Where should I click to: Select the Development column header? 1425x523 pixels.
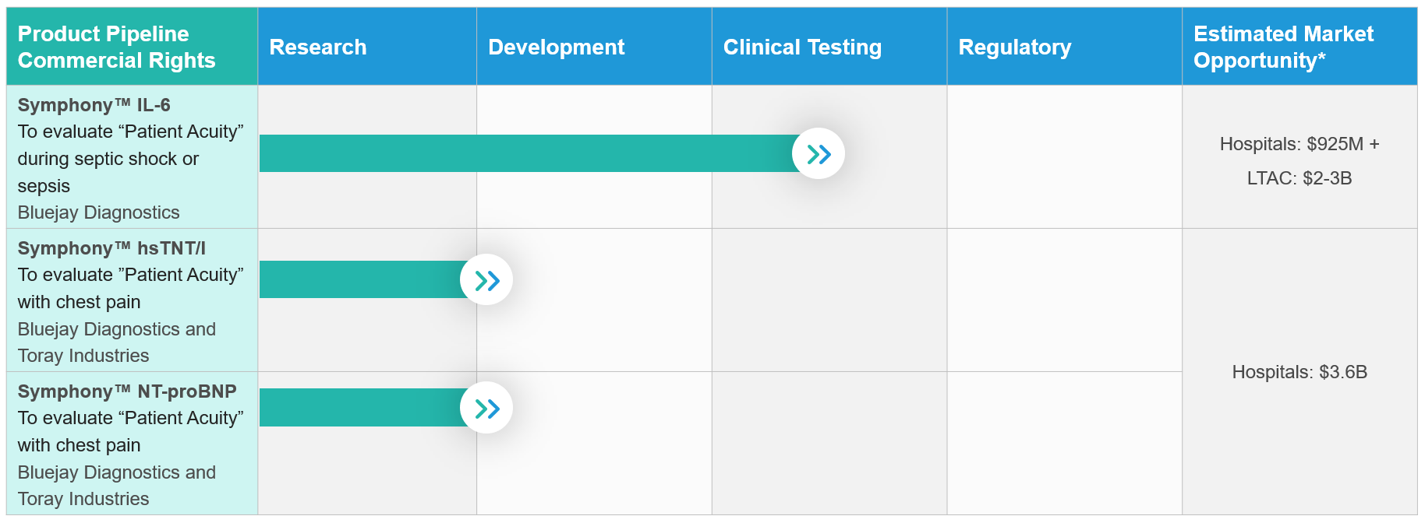click(x=594, y=47)
